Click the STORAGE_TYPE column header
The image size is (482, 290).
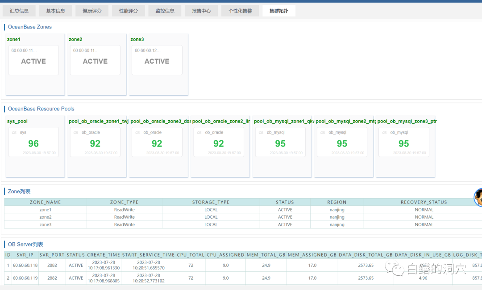[211, 202]
